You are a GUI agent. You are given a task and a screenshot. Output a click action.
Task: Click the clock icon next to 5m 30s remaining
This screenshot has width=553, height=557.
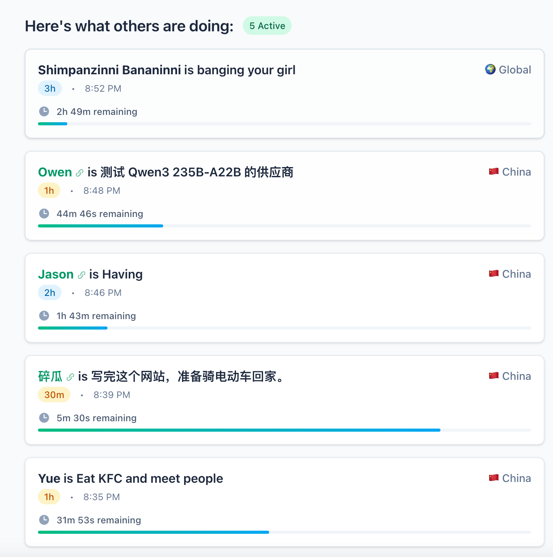click(44, 418)
